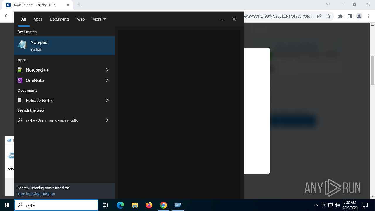Open the blue app on taskbar

pos(178,205)
